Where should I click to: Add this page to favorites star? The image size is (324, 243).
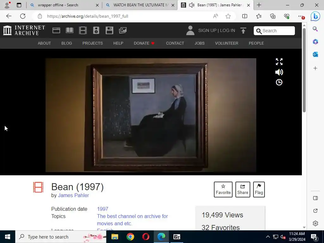228,16
